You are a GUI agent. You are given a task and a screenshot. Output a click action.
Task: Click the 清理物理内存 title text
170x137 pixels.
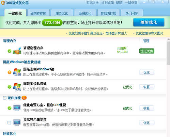(33, 48)
